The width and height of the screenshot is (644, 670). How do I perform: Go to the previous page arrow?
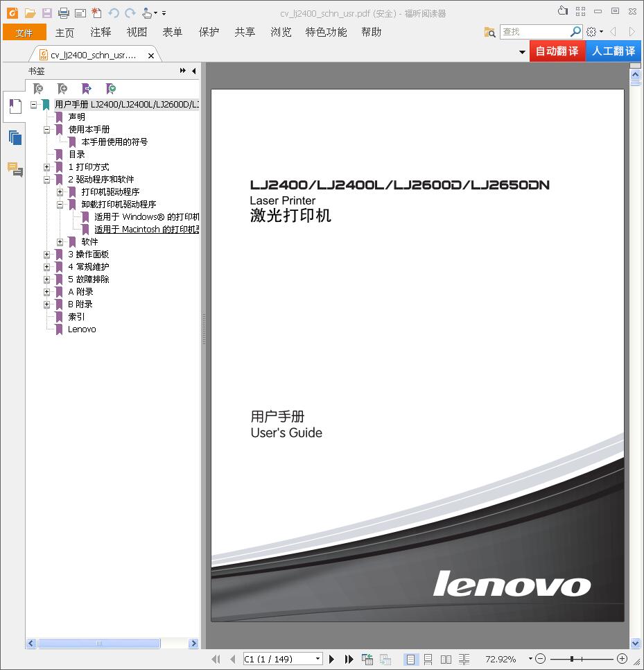pyautogui.click(x=233, y=659)
